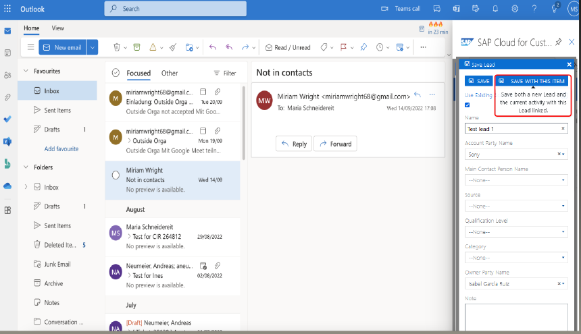Select Miriam Wright message circle
This screenshot has width=581, height=334.
116,175
